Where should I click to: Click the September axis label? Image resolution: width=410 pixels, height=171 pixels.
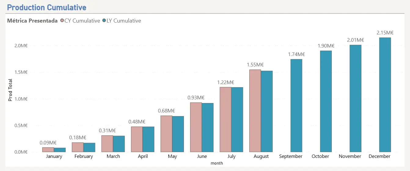[x=291, y=156]
